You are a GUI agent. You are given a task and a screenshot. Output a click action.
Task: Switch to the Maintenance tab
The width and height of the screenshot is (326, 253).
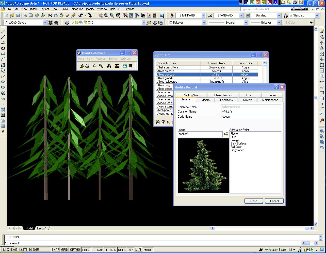270,100
